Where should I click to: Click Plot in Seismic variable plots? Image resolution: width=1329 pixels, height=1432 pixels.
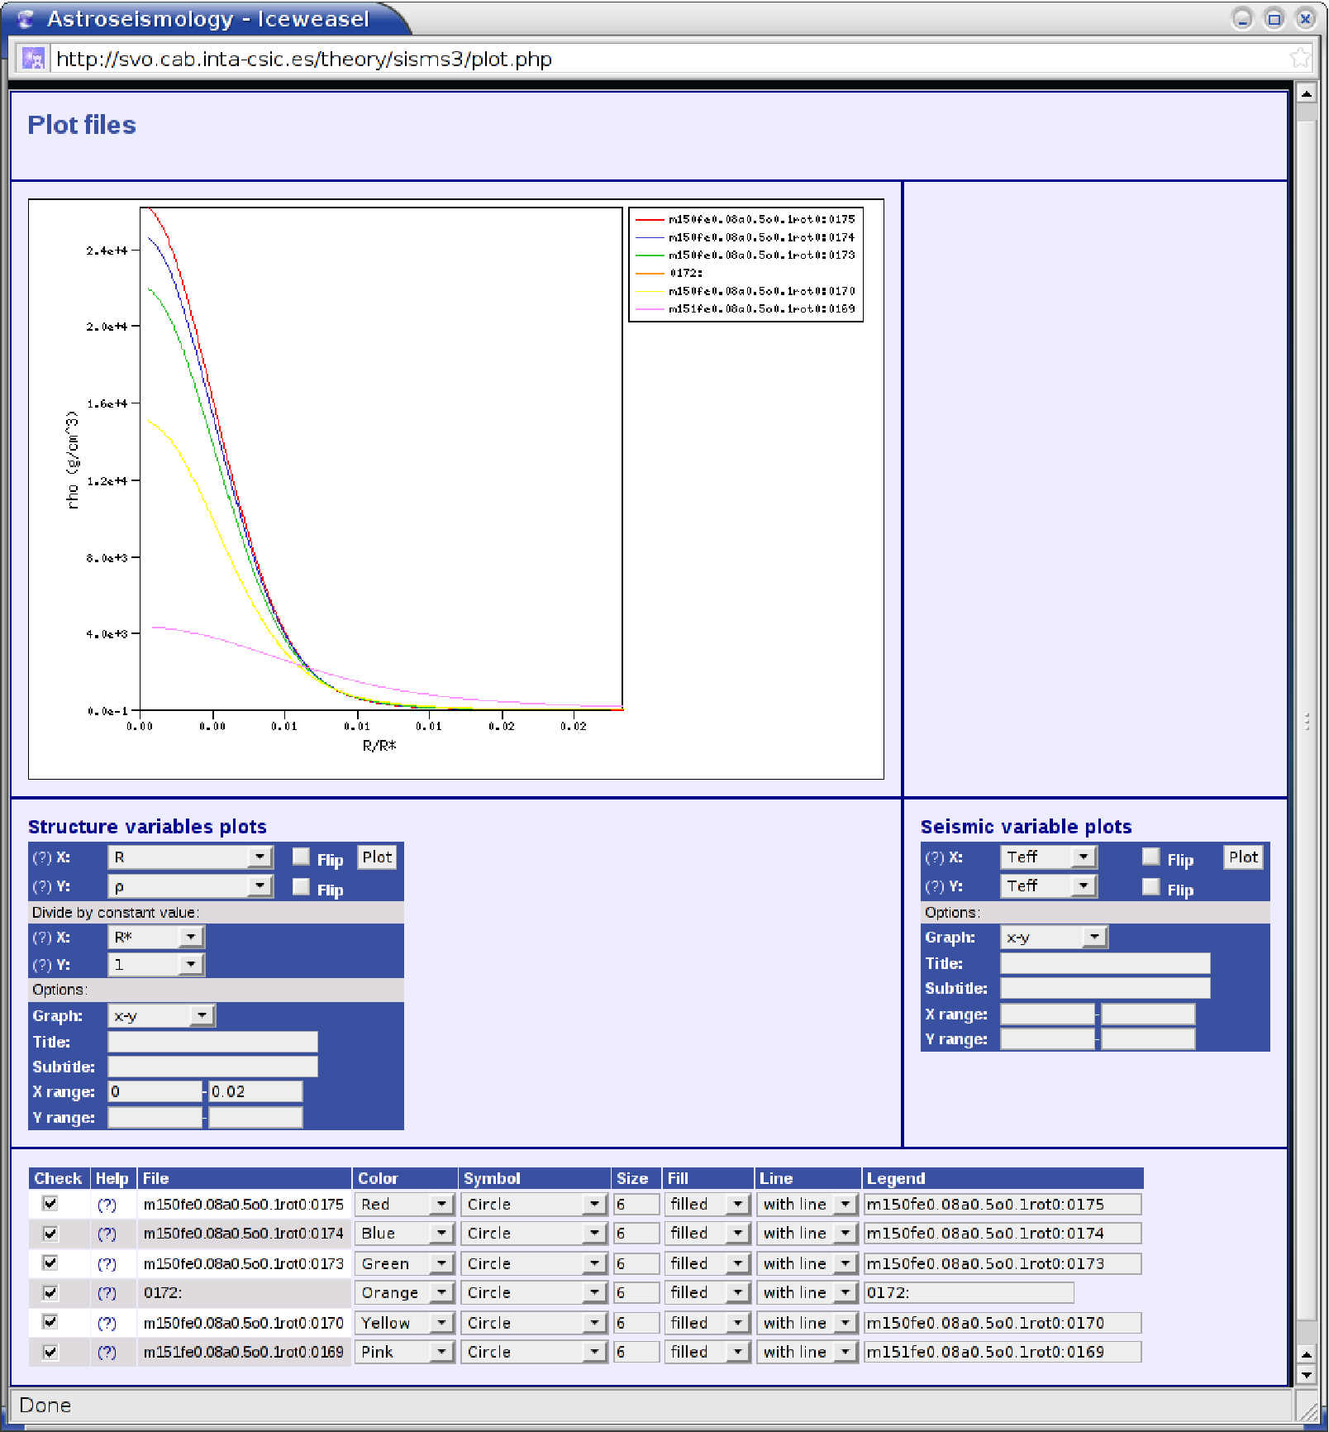(x=1243, y=857)
